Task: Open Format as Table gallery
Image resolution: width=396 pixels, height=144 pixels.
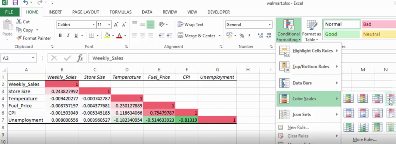Action: click(x=312, y=30)
